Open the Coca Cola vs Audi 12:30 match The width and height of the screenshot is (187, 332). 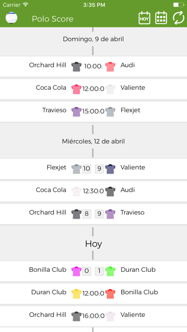click(x=93, y=191)
